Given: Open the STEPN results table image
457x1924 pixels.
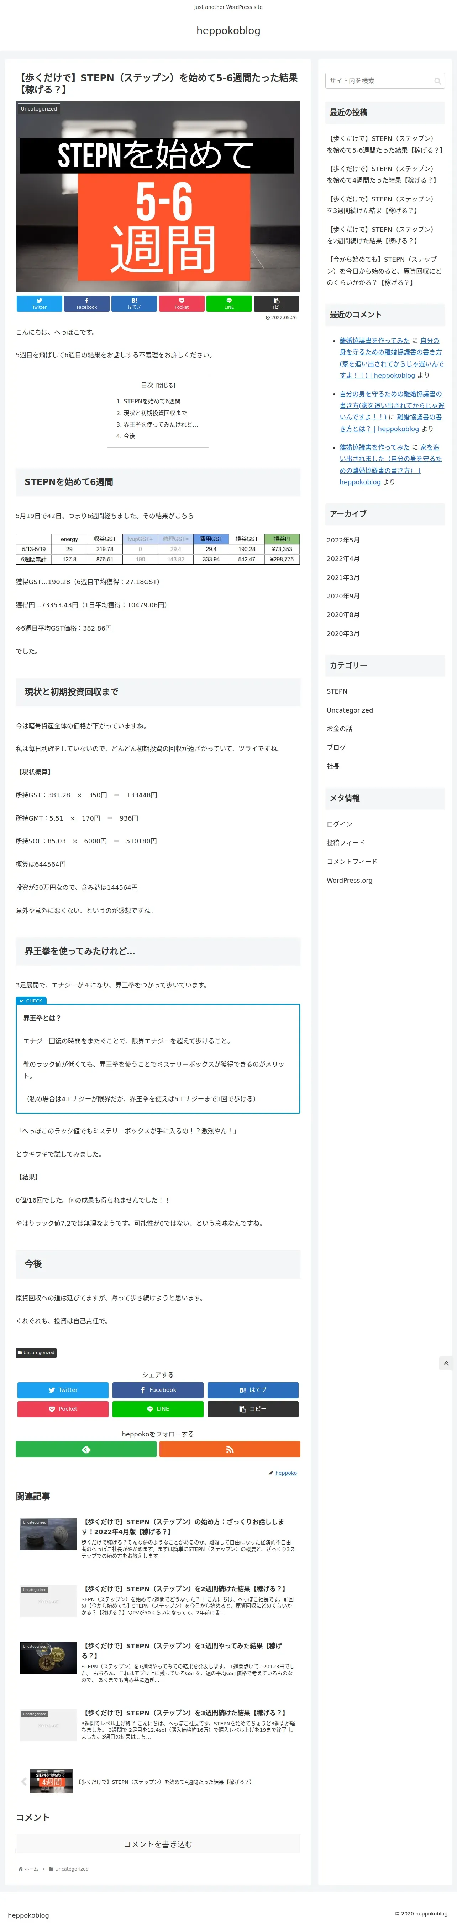Looking at the screenshot, I should (158, 549).
